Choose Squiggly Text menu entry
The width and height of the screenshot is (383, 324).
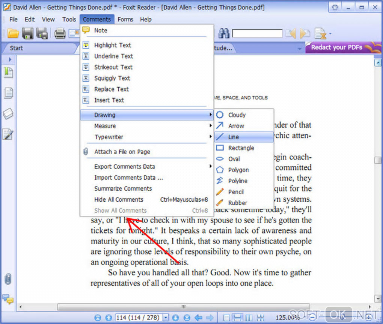coord(146,78)
